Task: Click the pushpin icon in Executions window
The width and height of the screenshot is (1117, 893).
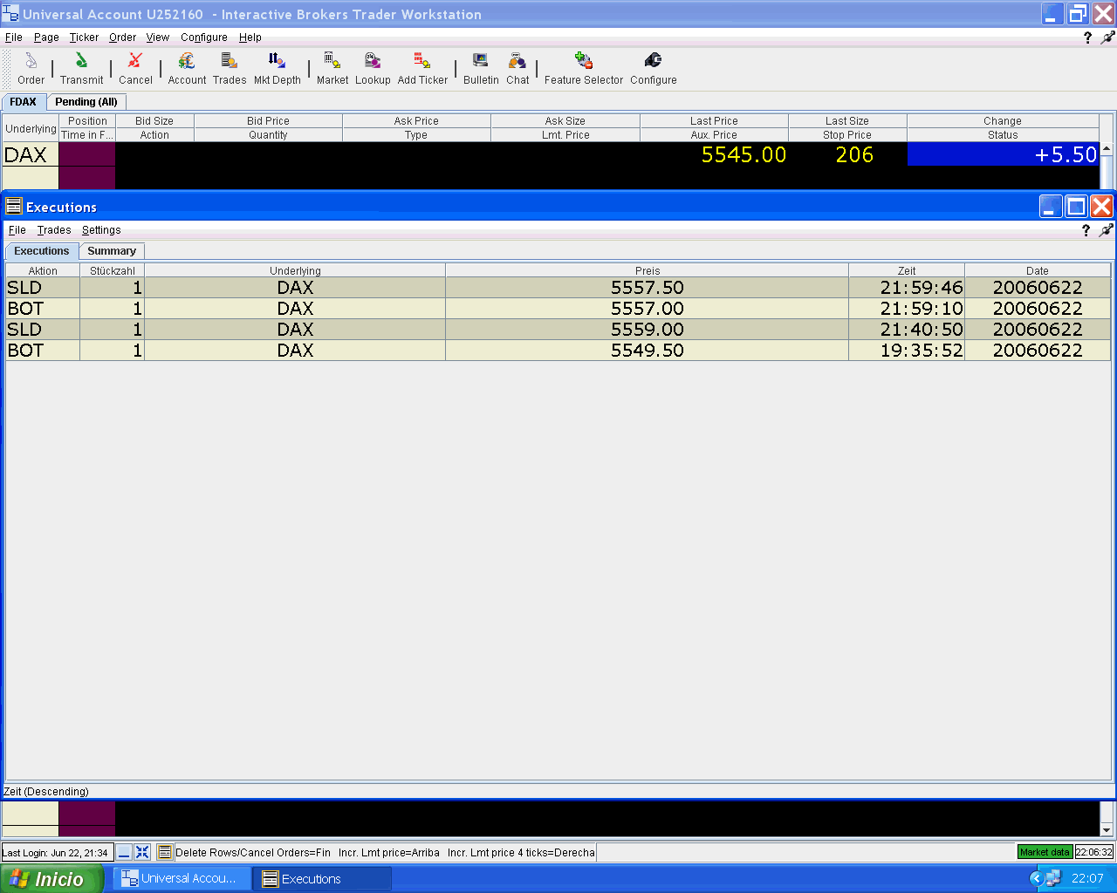Action: coord(1106,230)
